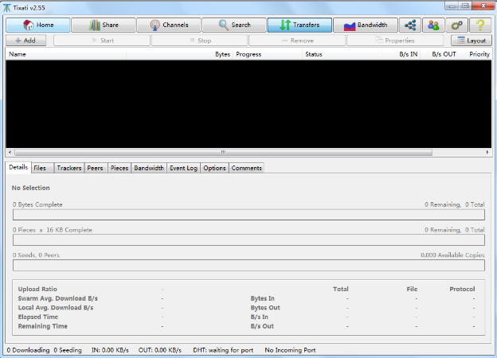Click the Help question mark icon
The height and width of the screenshot is (358, 497).
click(480, 25)
